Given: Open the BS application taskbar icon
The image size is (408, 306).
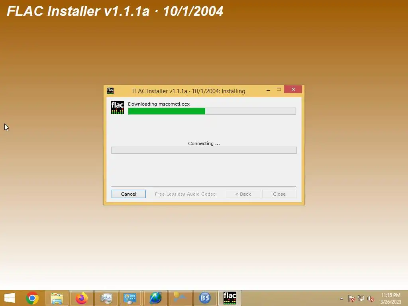Looking at the screenshot, I should pyautogui.click(x=205, y=298).
